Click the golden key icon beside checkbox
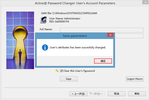This screenshot has height=100, width=149. 57,70
